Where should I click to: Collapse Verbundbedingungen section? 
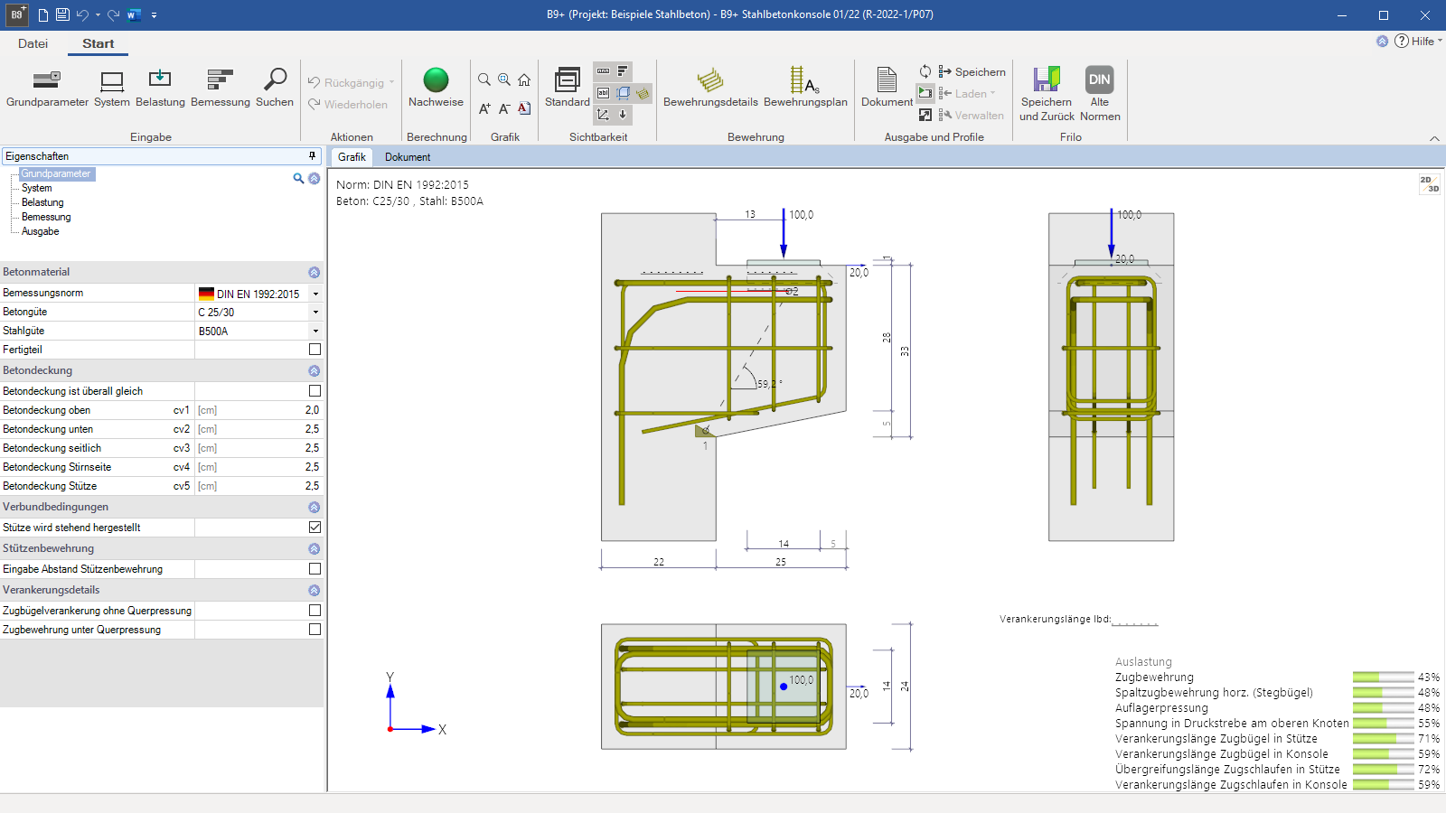(314, 508)
